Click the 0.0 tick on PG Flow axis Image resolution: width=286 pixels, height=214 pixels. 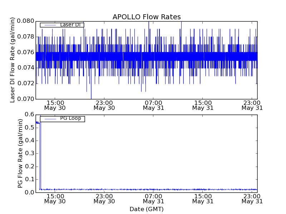click(x=29, y=193)
